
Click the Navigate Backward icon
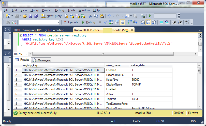127,16
